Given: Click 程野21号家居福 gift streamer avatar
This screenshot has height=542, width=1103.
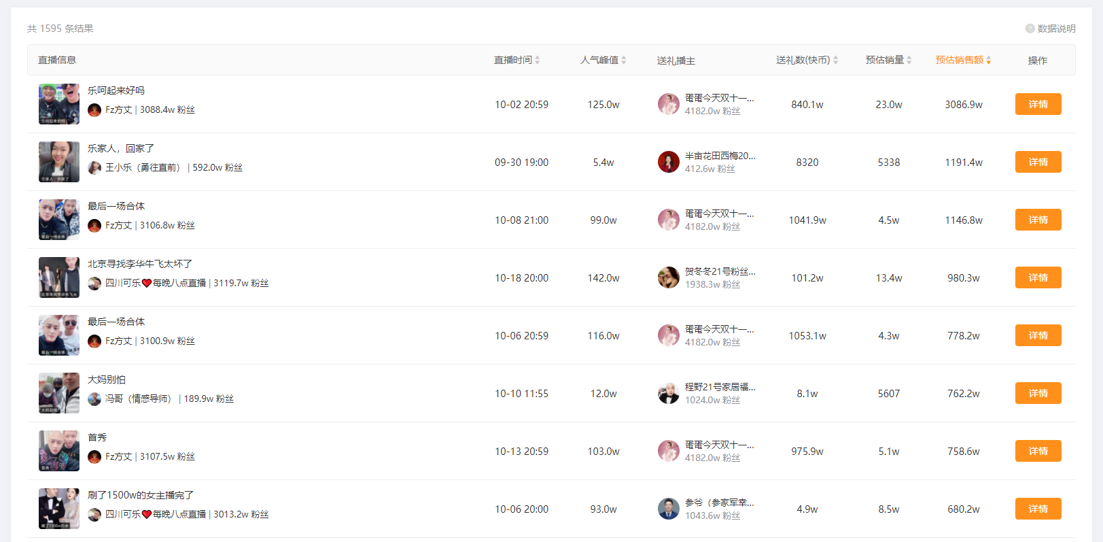Looking at the screenshot, I should pos(669,393).
